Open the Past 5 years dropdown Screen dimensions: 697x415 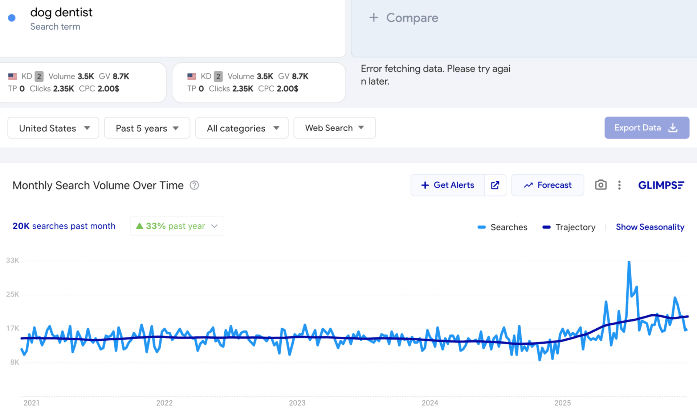(147, 128)
